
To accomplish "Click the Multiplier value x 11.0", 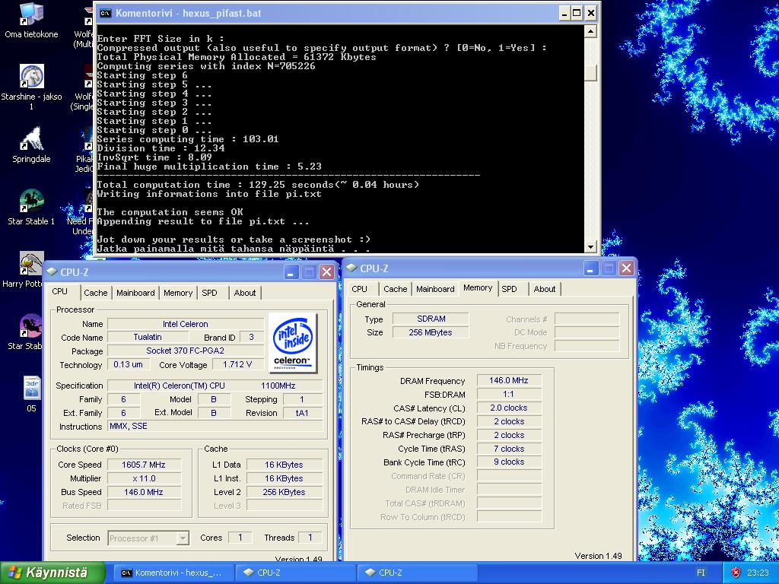I will point(144,478).
